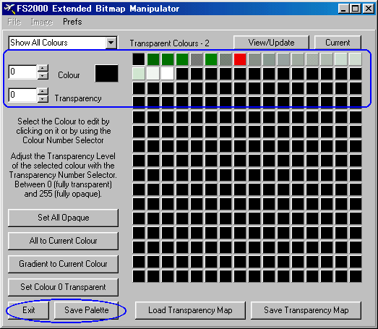Select the medium grey swatch after the greens
Screen dimensions: 378x329
197,59
